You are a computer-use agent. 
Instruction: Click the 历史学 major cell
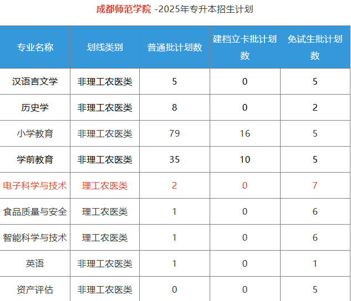pyautogui.click(x=35, y=108)
